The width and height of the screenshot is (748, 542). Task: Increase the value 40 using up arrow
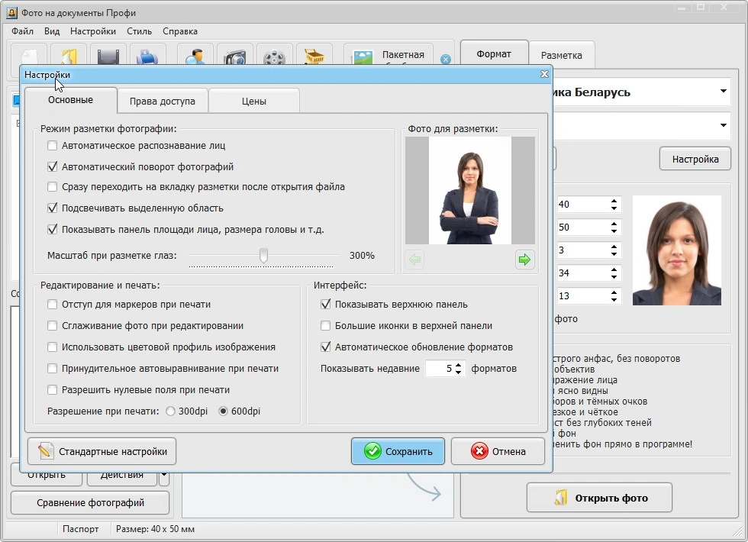(x=614, y=201)
